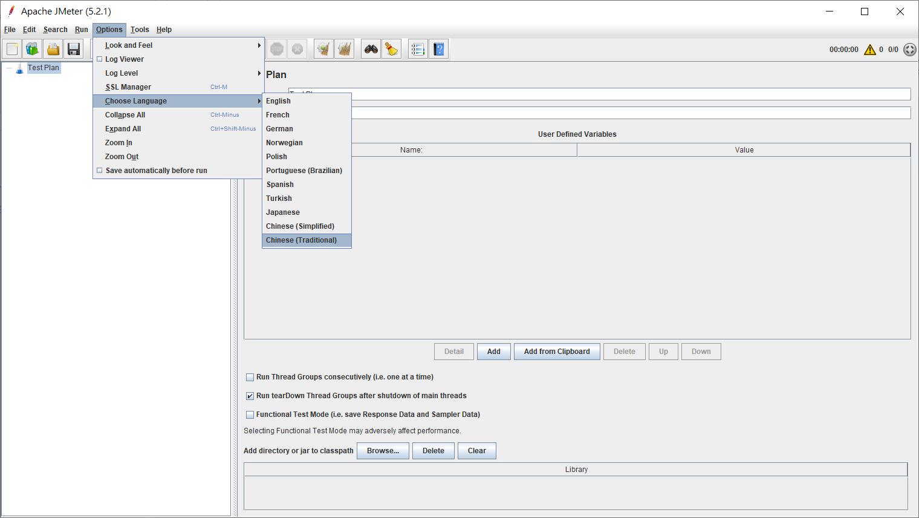
Task: Click the Clear classpath button
Action: coord(477,451)
